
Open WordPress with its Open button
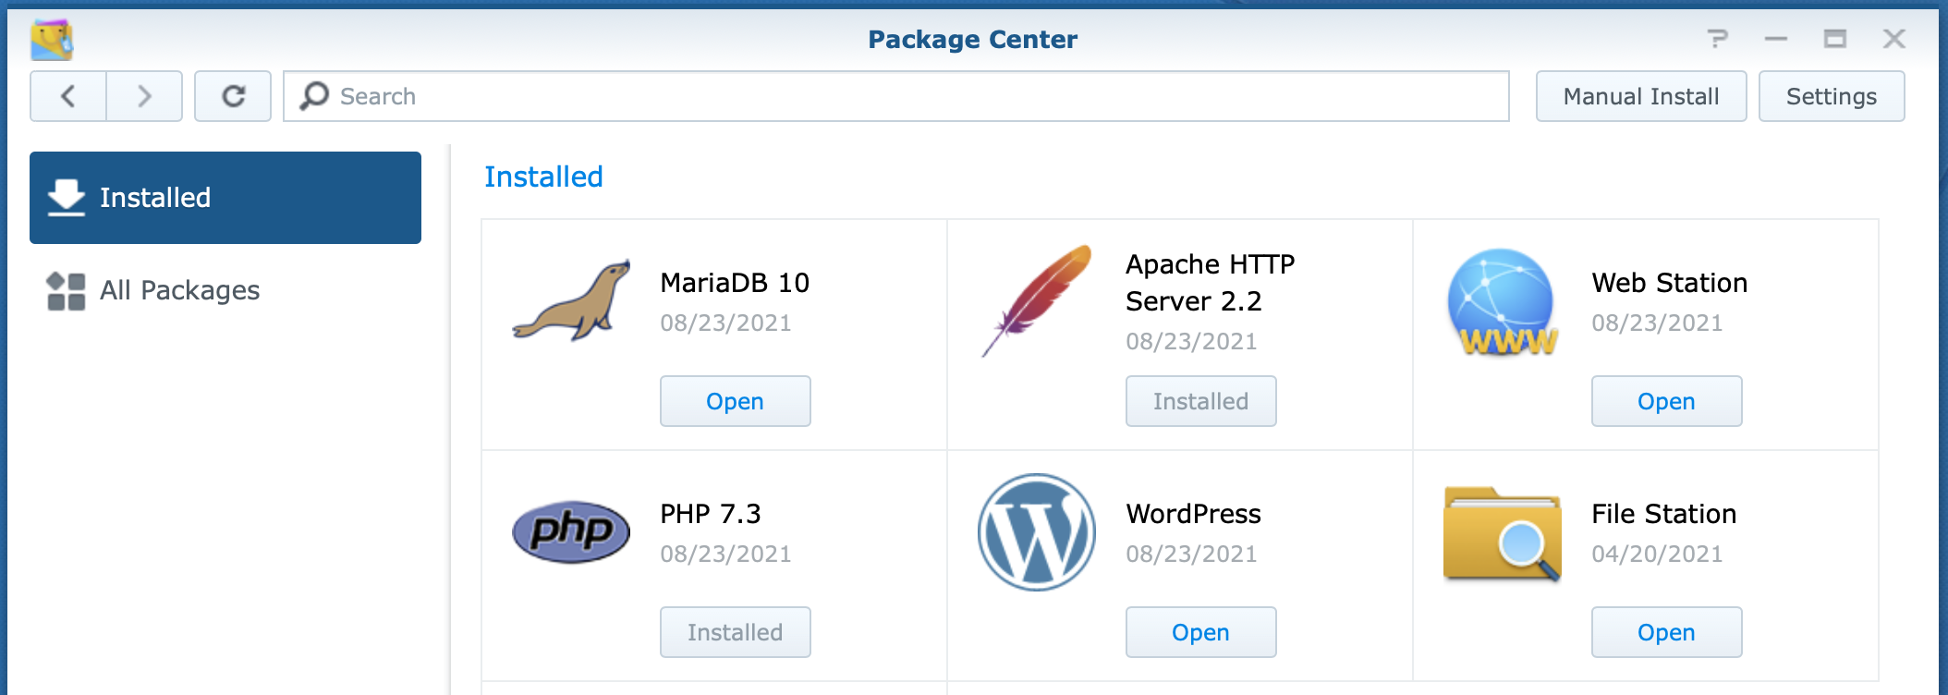click(1201, 632)
